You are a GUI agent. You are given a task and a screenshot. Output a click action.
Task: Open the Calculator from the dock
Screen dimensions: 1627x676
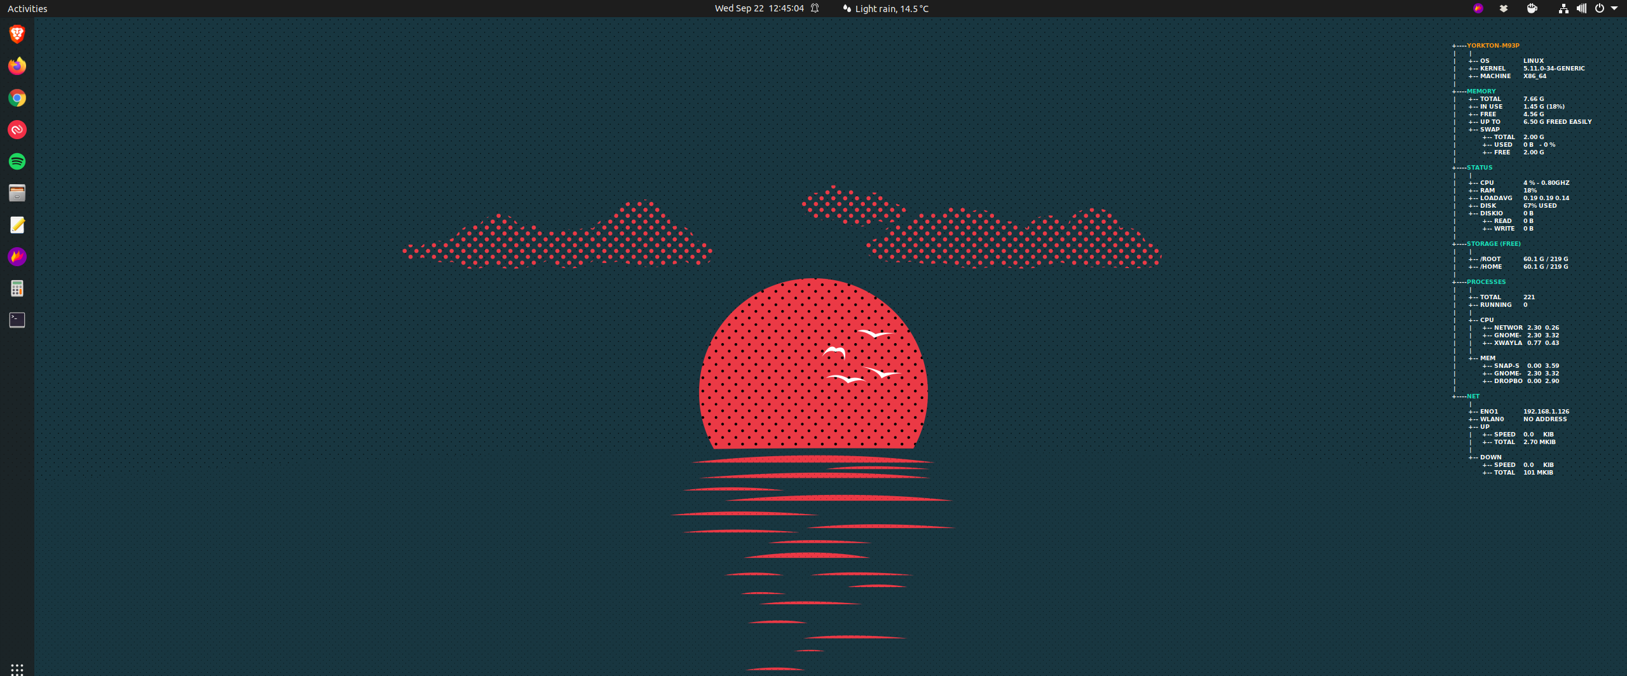pos(17,288)
